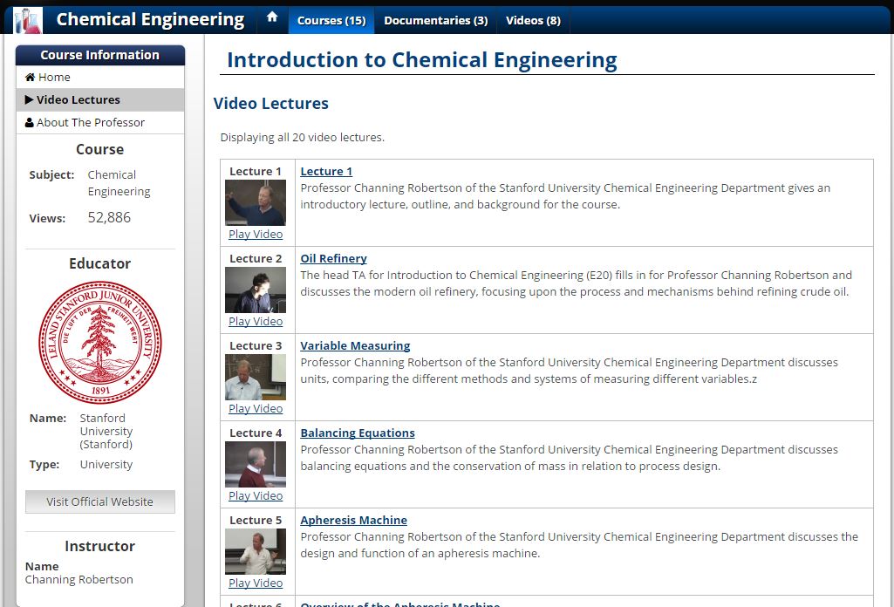Image resolution: width=894 pixels, height=607 pixels.
Task: Click the Lecture 1 video thumbnail
Action: tap(256, 202)
